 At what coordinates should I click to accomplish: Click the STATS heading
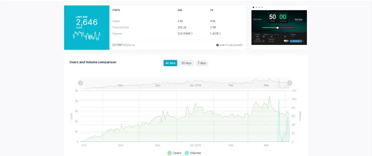click(116, 10)
